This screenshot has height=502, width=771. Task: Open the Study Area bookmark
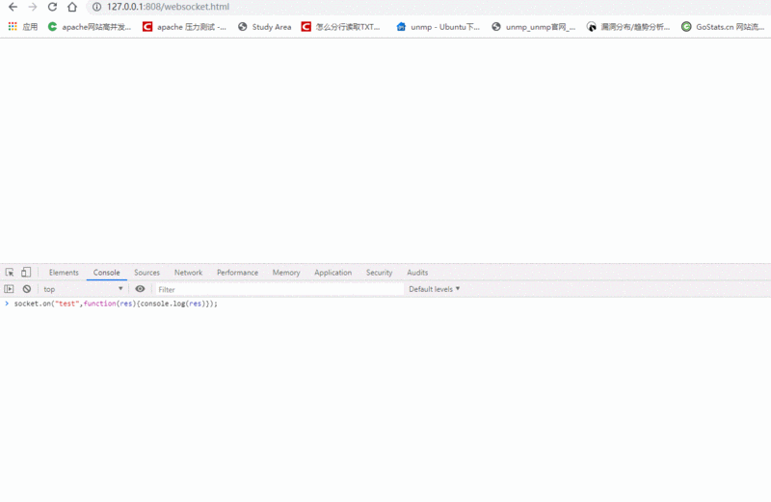[x=264, y=27]
